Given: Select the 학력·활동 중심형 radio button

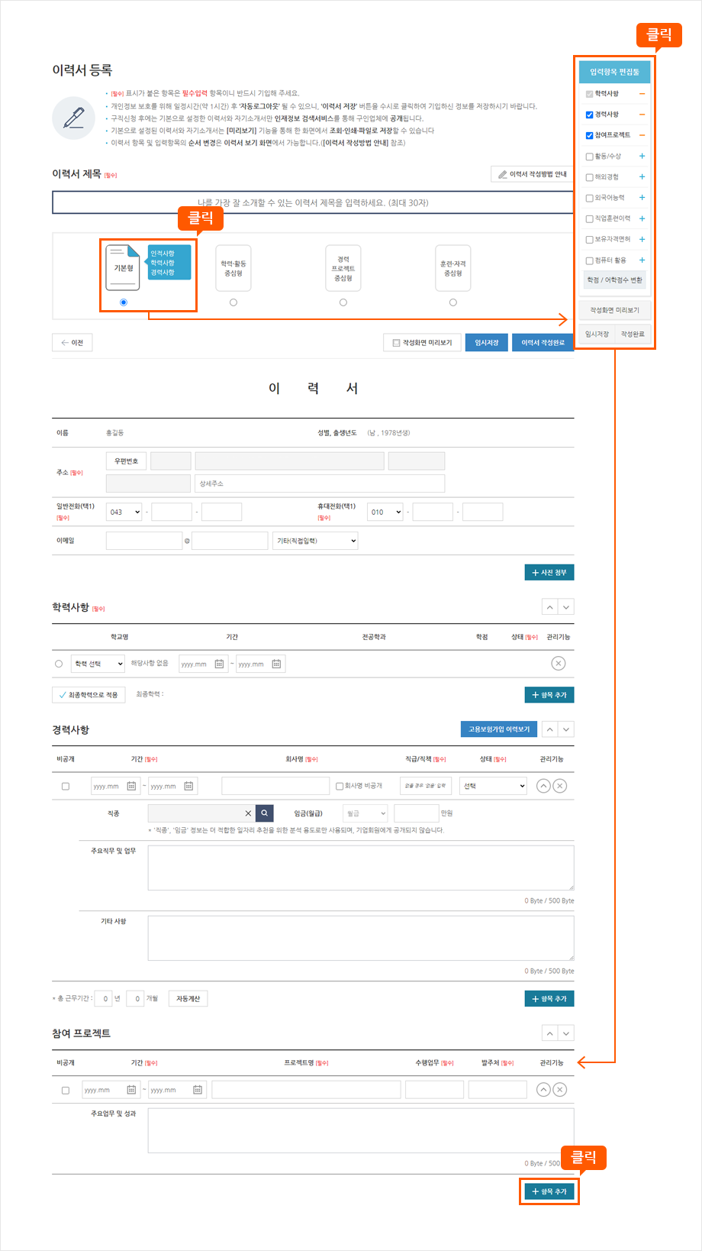Looking at the screenshot, I should 233,302.
